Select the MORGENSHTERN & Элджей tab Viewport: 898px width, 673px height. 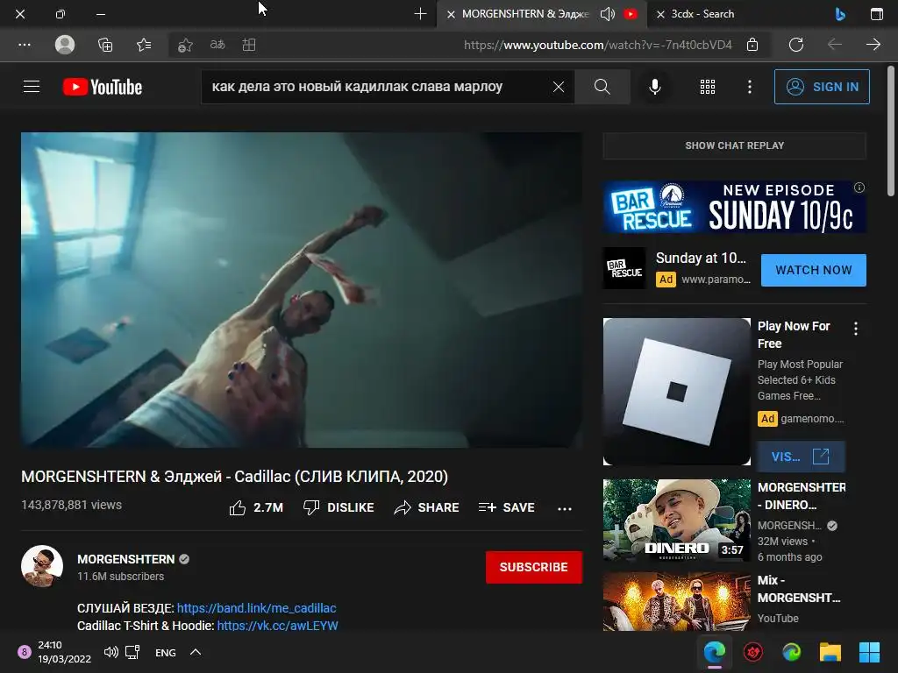pyautogui.click(x=525, y=14)
